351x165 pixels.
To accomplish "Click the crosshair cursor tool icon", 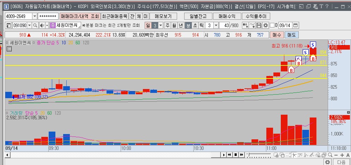I will click(294, 155).
